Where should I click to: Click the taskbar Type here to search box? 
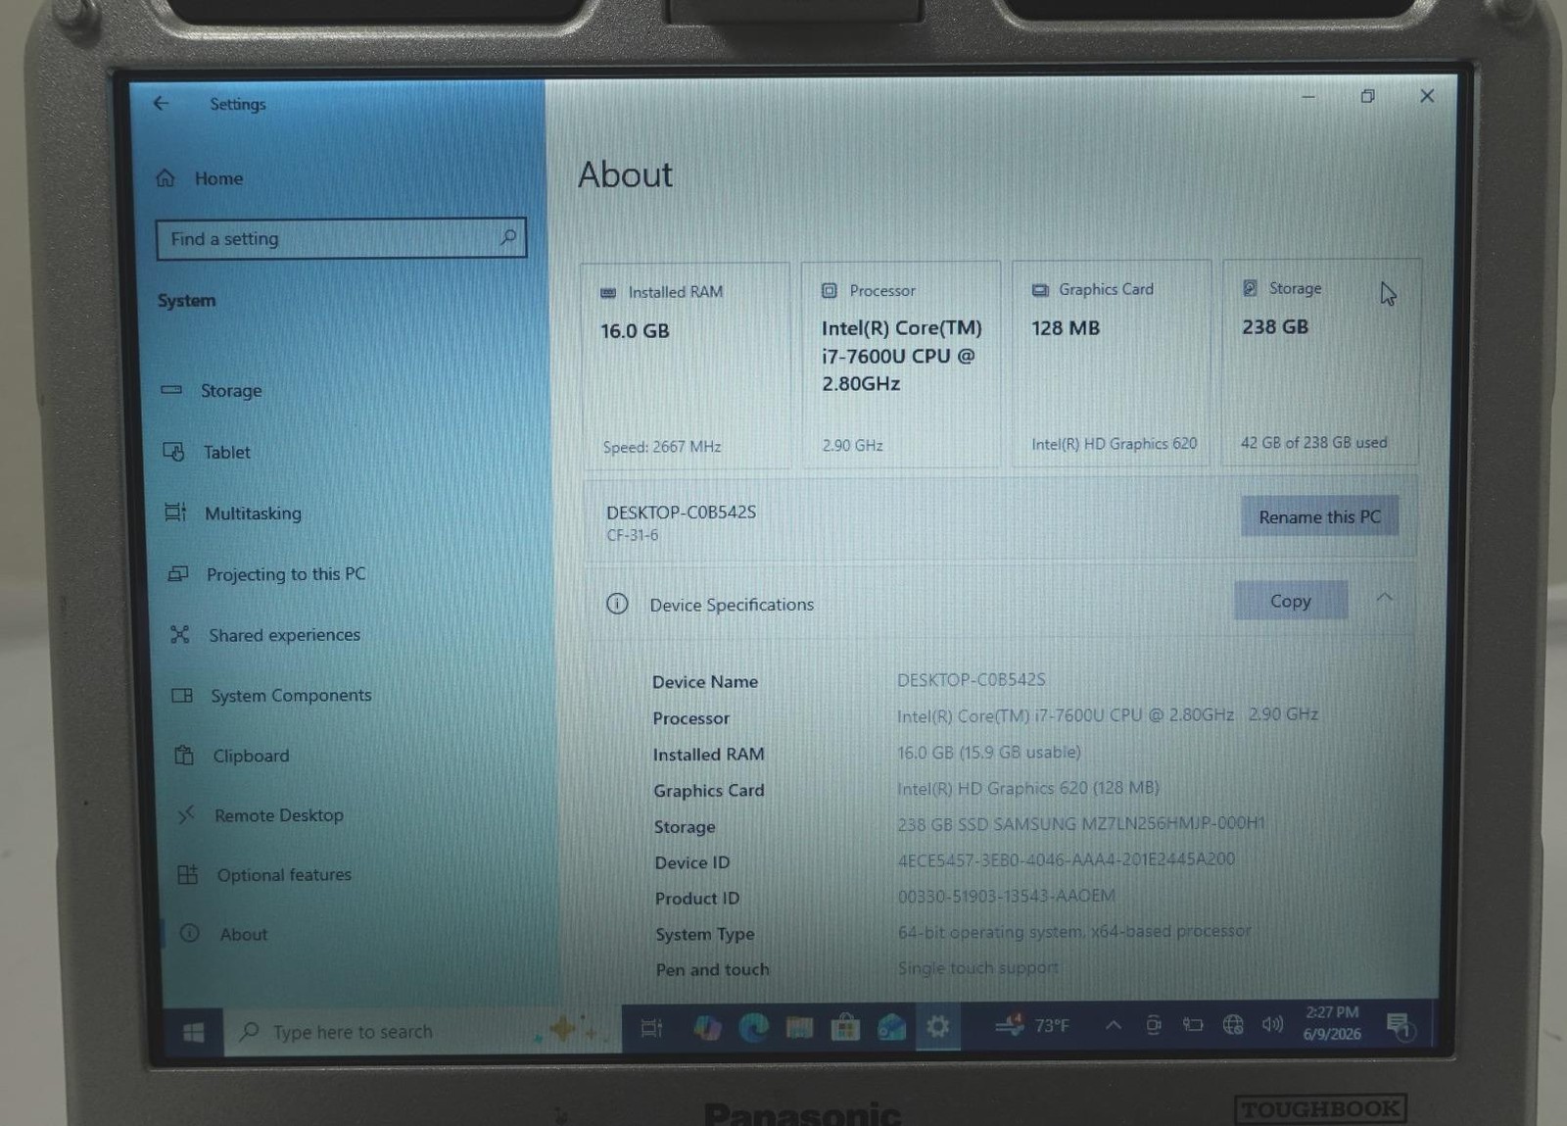point(423,1031)
